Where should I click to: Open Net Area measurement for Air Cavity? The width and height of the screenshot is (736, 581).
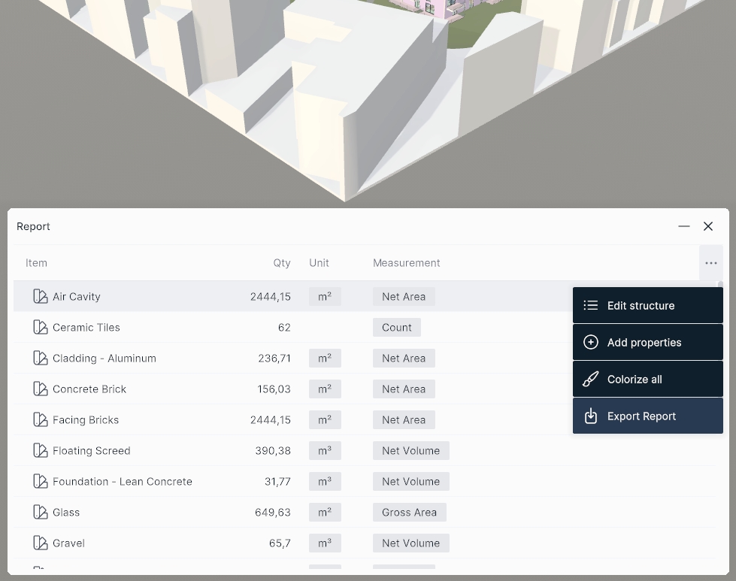(404, 297)
